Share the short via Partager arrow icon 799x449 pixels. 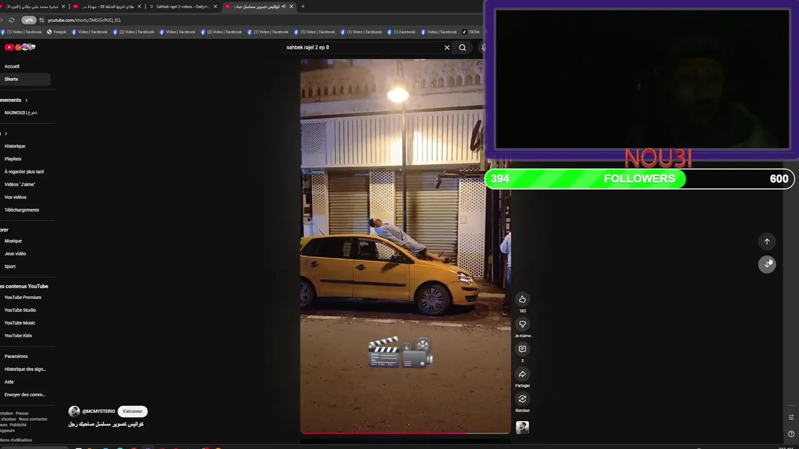[522, 374]
